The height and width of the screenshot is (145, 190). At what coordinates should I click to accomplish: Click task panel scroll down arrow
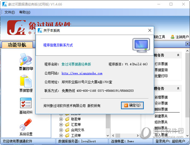pos(187,135)
